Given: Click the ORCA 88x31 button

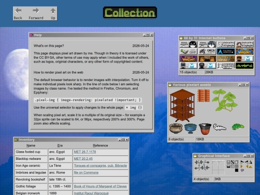Looking at the screenshot, I should 207,52.
